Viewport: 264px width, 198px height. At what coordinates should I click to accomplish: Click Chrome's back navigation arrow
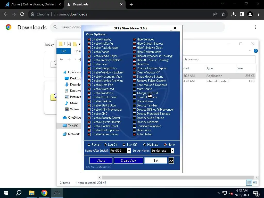coord(6,14)
